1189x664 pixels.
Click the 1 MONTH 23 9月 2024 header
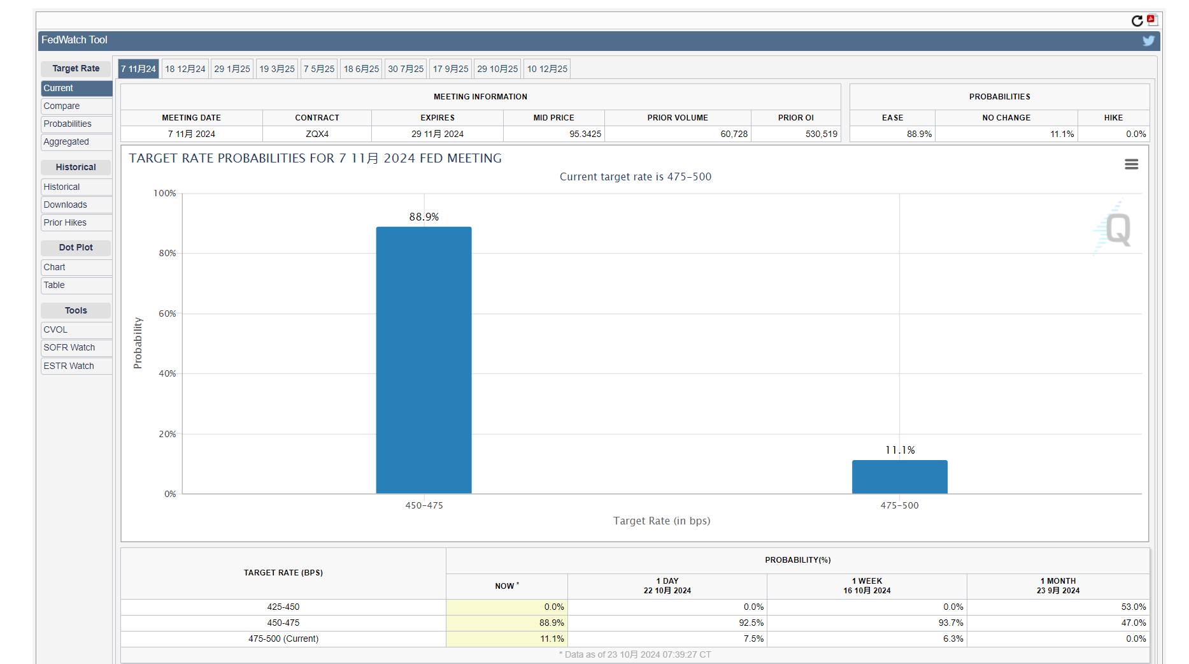pos(1058,586)
